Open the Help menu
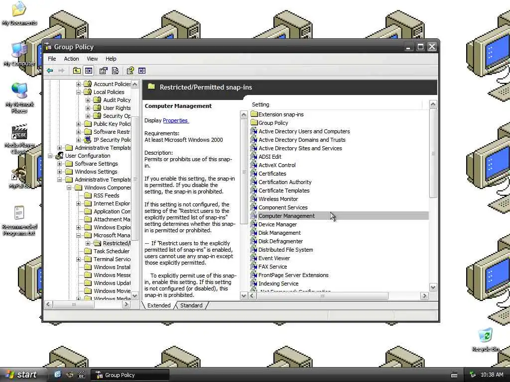510x382 pixels. click(x=111, y=59)
